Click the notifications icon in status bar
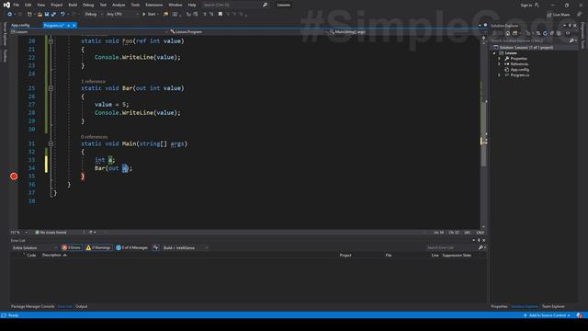The width and height of the screenshot is (588, 331). (580, 315)
